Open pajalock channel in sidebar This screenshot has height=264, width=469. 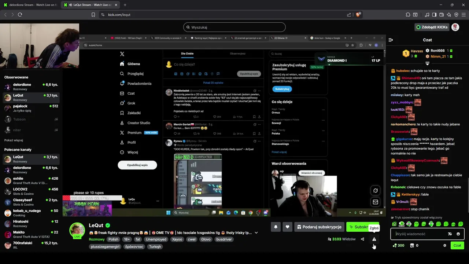(31, 108)
